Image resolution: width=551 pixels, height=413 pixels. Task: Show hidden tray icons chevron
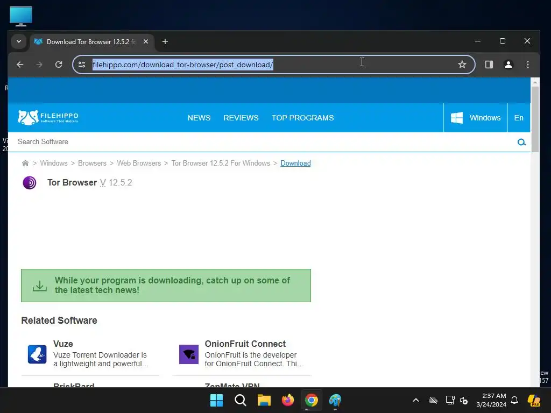tap(416, 400)
